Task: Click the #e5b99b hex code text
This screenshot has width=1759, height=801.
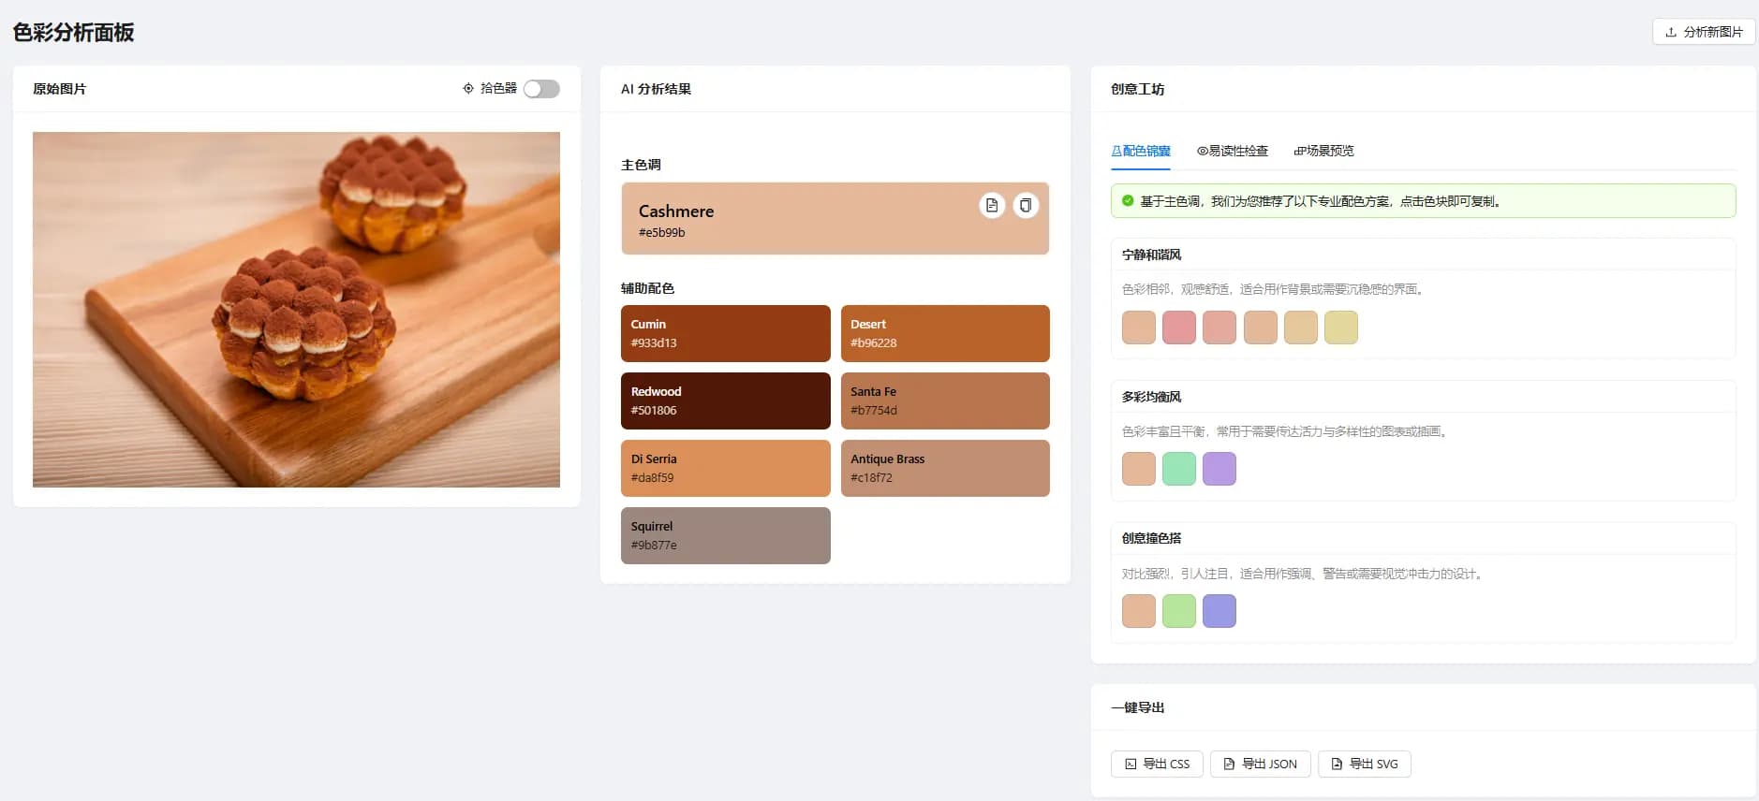Action: click(661, 233)
